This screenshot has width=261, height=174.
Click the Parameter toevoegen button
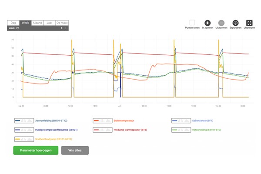point(36,151)
